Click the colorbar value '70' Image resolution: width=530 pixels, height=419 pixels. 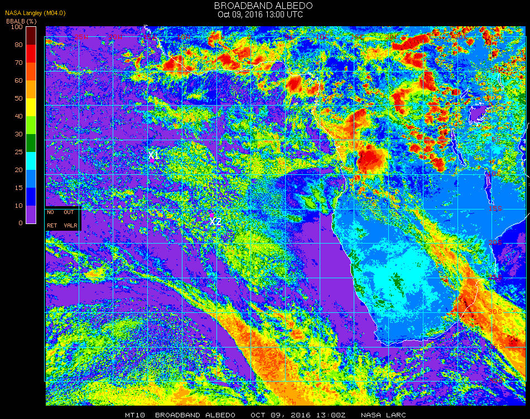[x=18, y=63]
